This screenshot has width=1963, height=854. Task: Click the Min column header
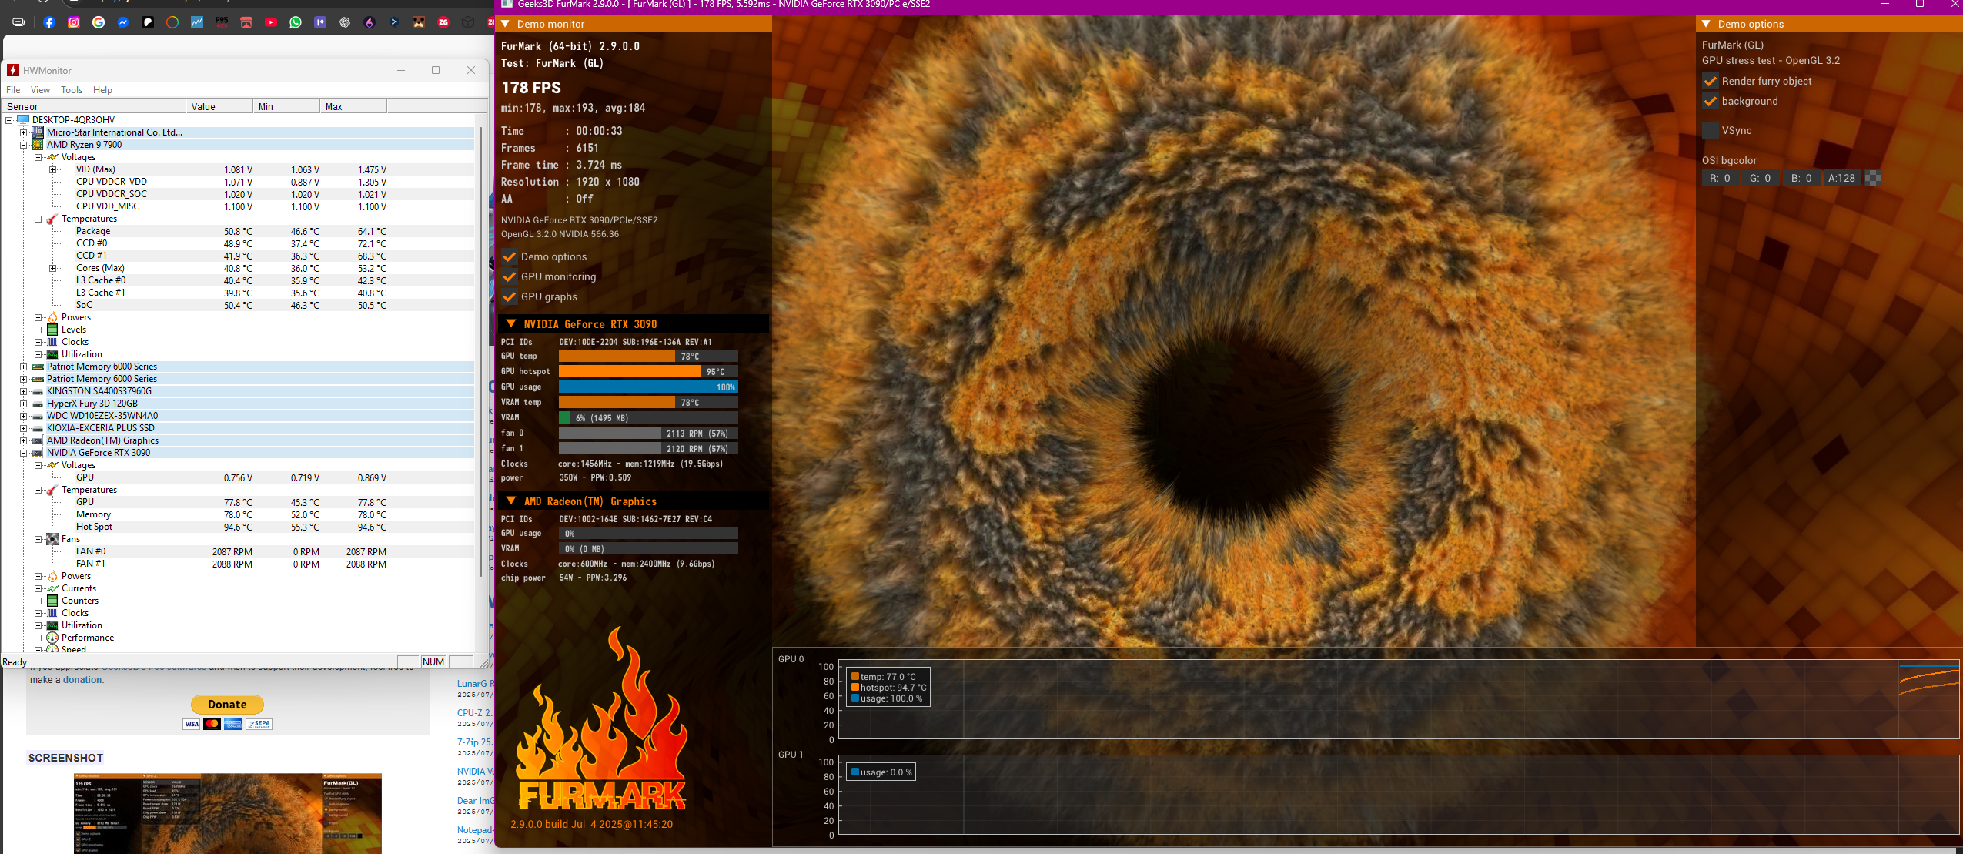click(x=286, y=106)
